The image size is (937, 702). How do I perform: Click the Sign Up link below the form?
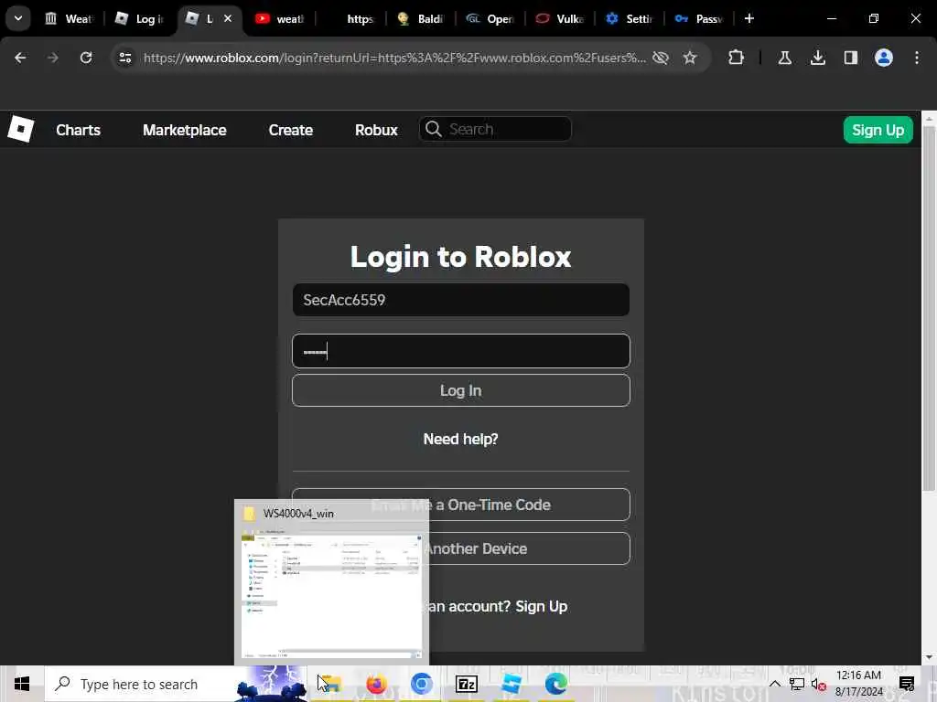(x=542, y=607)
